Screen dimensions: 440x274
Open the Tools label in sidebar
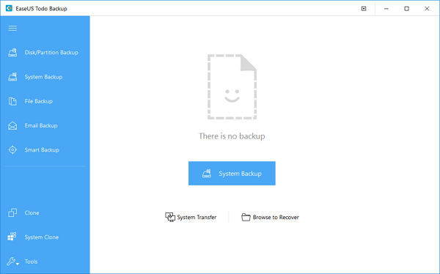click(x=31, y=262)
